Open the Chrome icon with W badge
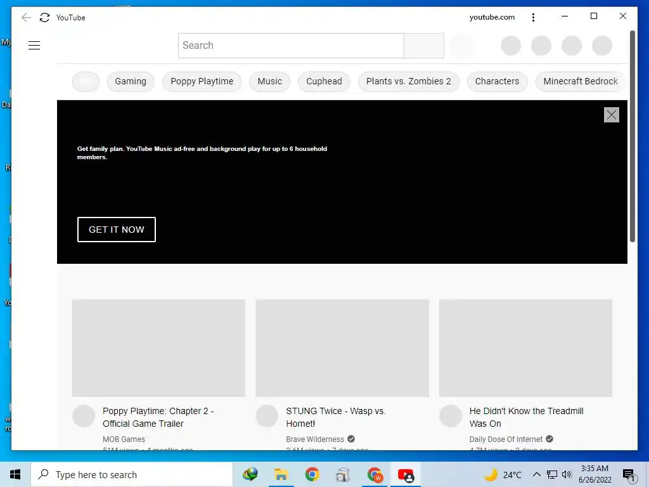649x487 pixels. 375,474
